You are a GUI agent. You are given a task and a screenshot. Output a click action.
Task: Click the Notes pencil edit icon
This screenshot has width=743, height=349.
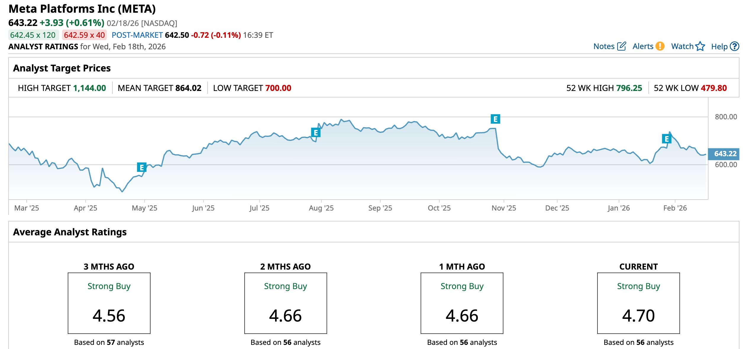[622, 46]
